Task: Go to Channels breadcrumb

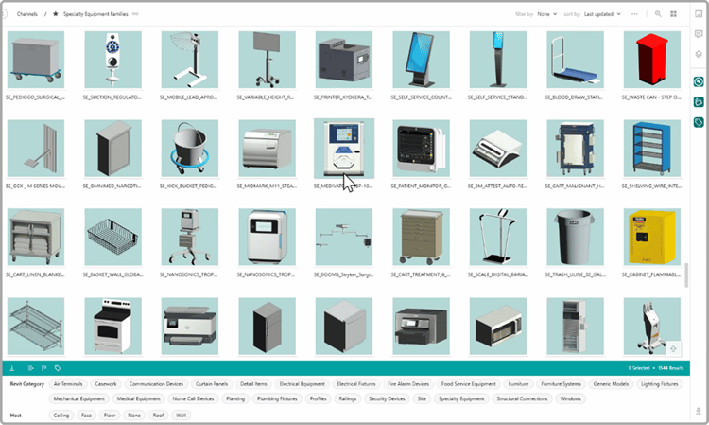Action: pos(27,14)
